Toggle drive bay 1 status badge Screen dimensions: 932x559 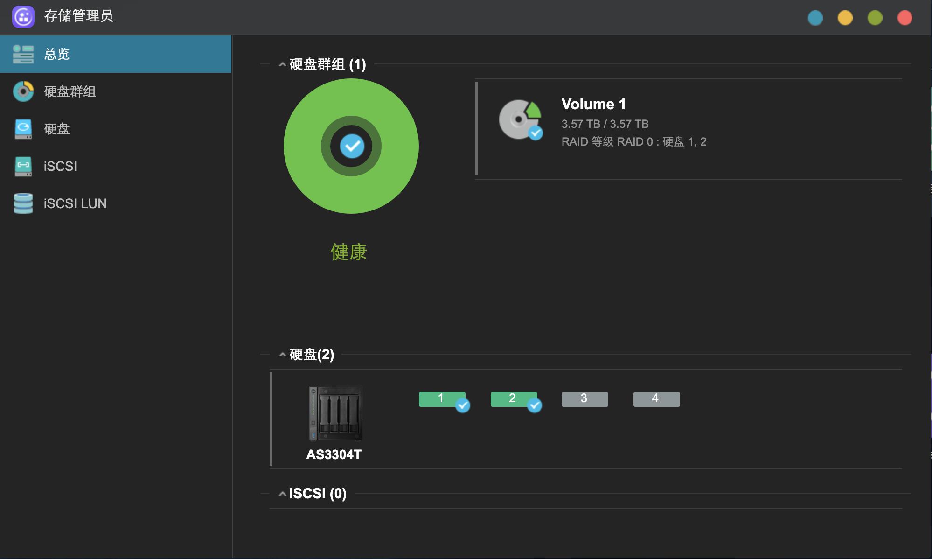pyautogui.click(x=445, y=399)
